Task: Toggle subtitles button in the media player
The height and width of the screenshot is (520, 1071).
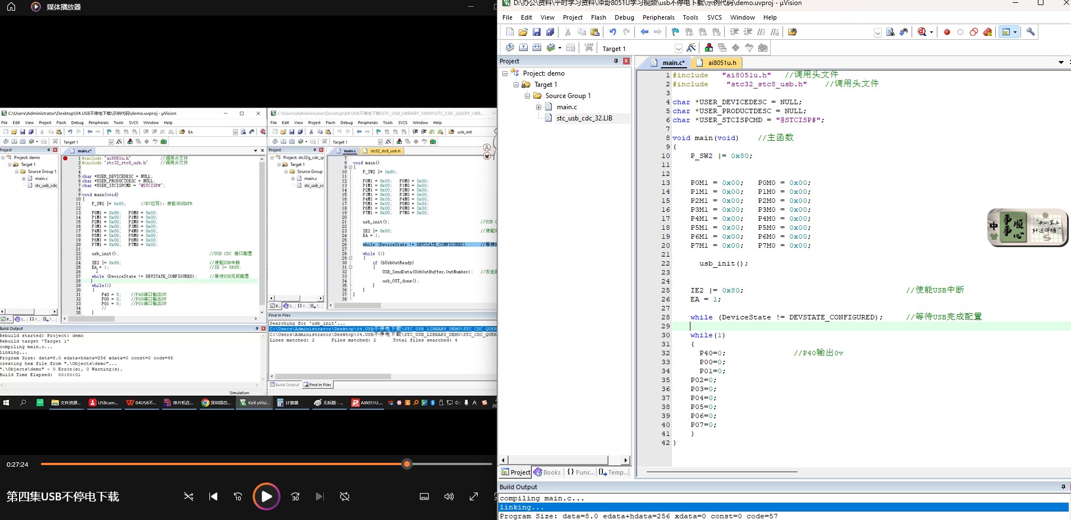Action: pos(424,496)
